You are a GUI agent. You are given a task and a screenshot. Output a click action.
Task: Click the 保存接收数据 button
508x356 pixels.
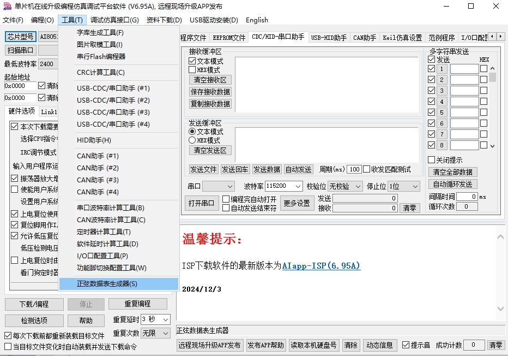[x=210, y=92]
